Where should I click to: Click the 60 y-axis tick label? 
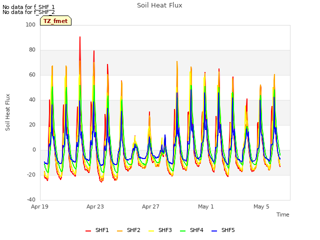pos(32,74)
